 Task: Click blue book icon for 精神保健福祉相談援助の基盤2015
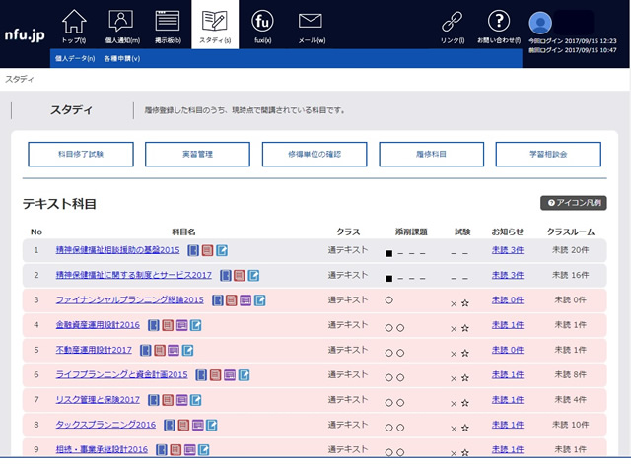pos(193,250)
